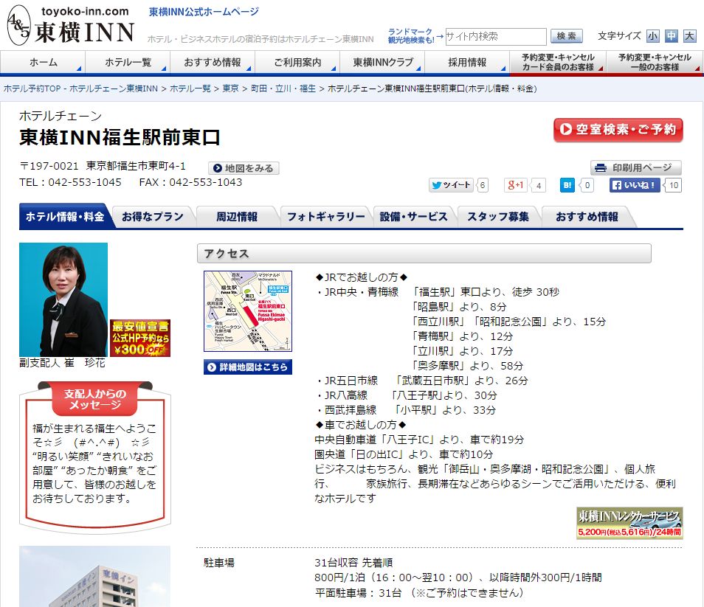Click the 西武拝島線 「小平駅」 line
The image size is (704, 607).
pyautogui.click(x=406, y=410)
